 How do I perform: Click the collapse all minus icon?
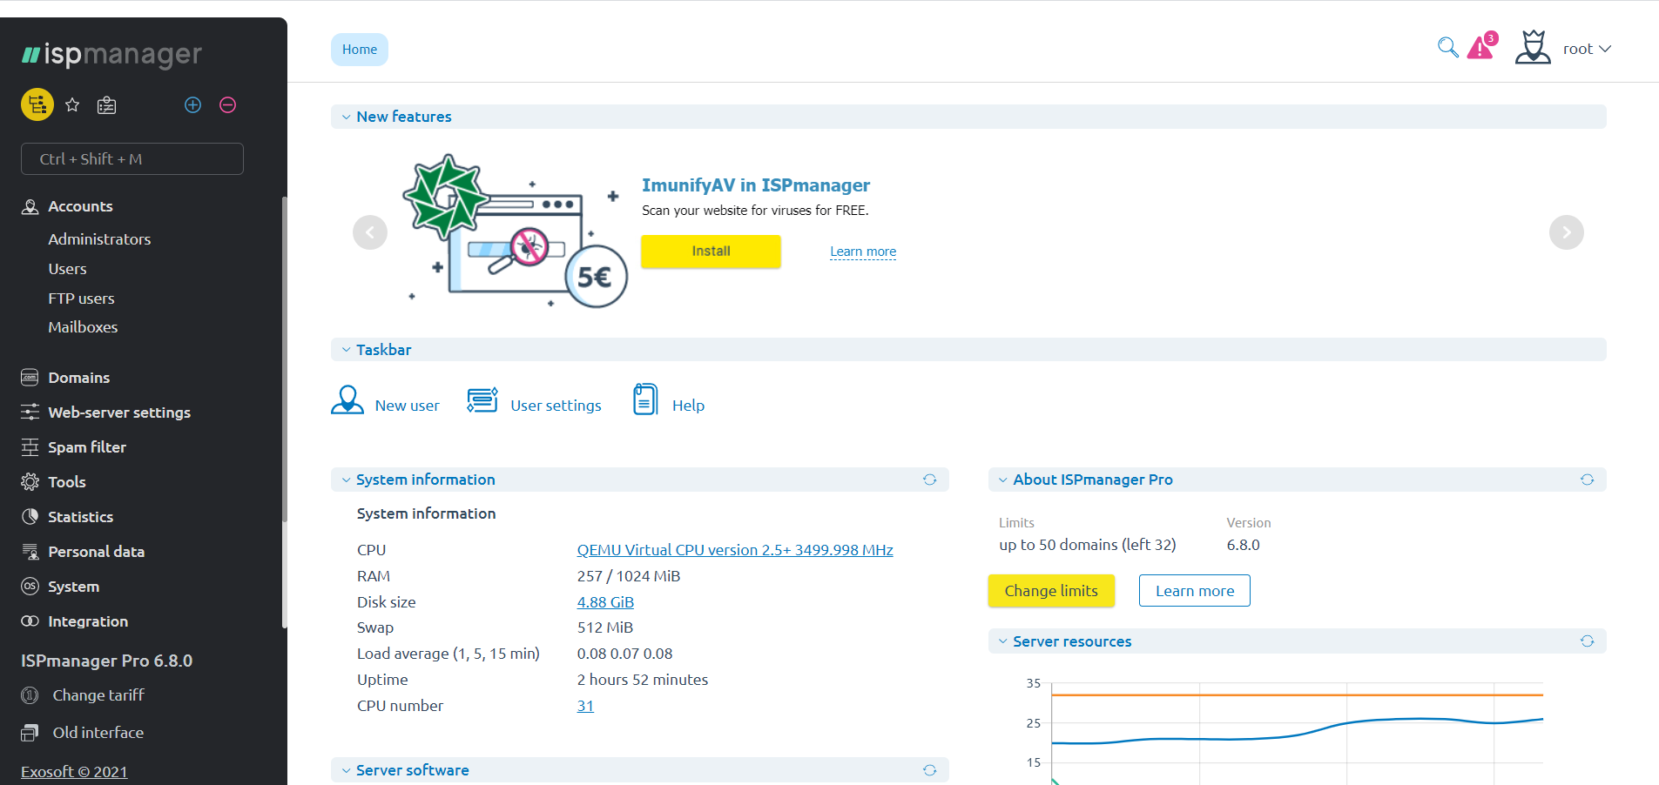tap(227, 105)
